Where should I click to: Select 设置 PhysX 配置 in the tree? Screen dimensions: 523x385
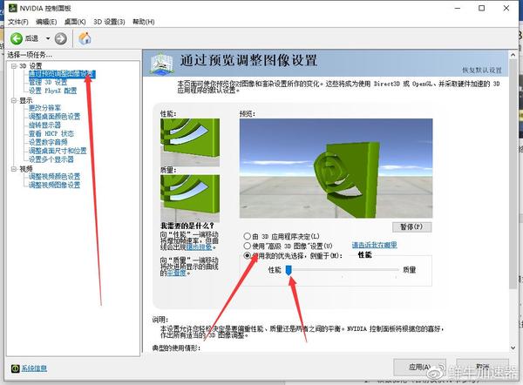52,91
